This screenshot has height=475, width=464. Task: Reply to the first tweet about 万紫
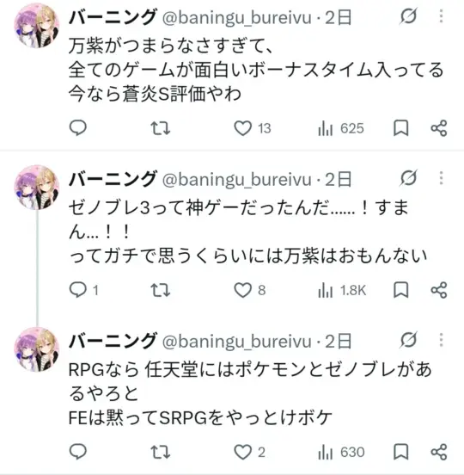(78, 128)
